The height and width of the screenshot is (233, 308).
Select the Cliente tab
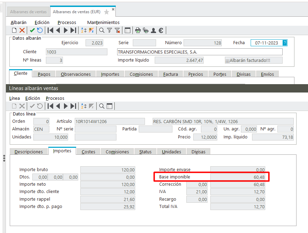[x=21, y=73]
